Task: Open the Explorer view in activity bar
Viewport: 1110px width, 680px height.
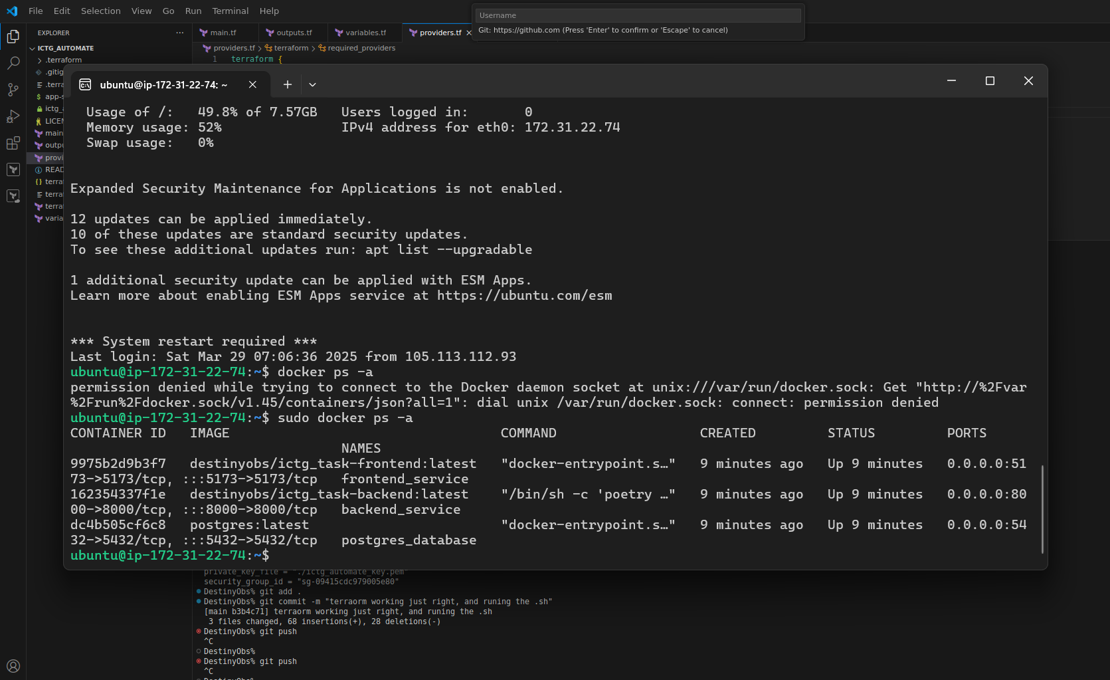Action: (x=13, y=37)
